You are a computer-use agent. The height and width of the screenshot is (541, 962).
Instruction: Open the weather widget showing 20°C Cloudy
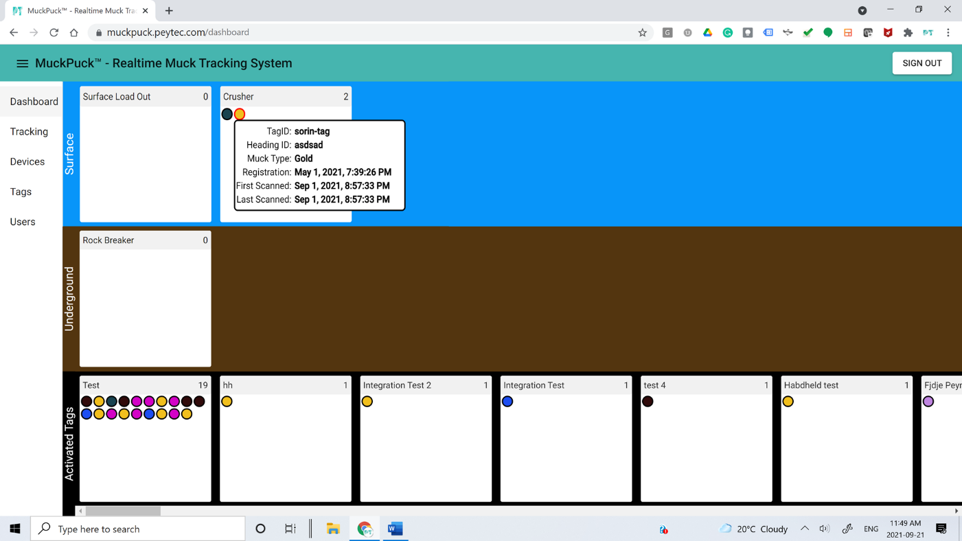click(753, 529)
